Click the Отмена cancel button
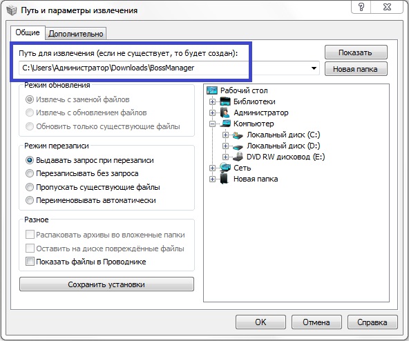Image resolution: width=409 pixels, height=341 pixels. [316, 322]
